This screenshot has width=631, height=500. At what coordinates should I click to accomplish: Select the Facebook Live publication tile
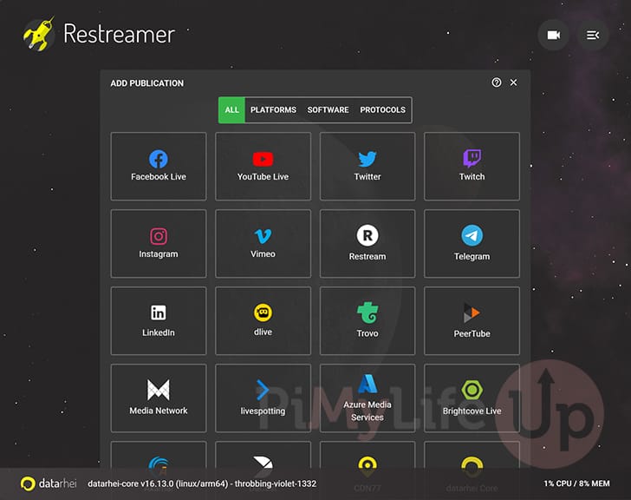[158, 166]
